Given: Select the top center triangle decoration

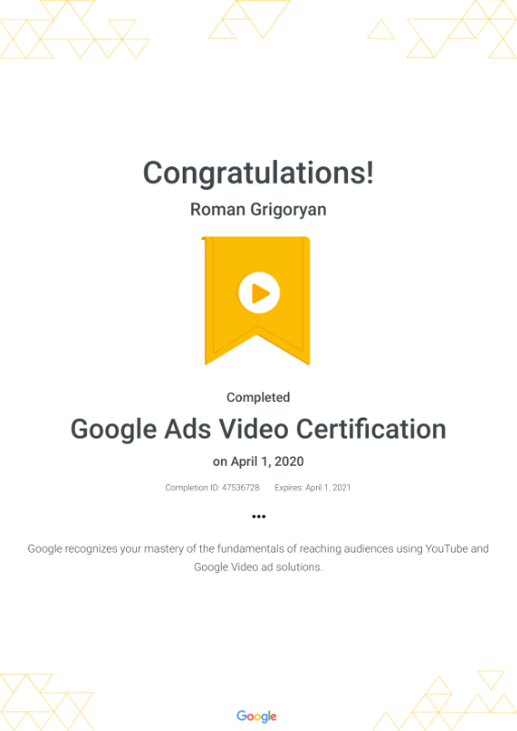Looking at the screenshot, I should click(249, 19).
